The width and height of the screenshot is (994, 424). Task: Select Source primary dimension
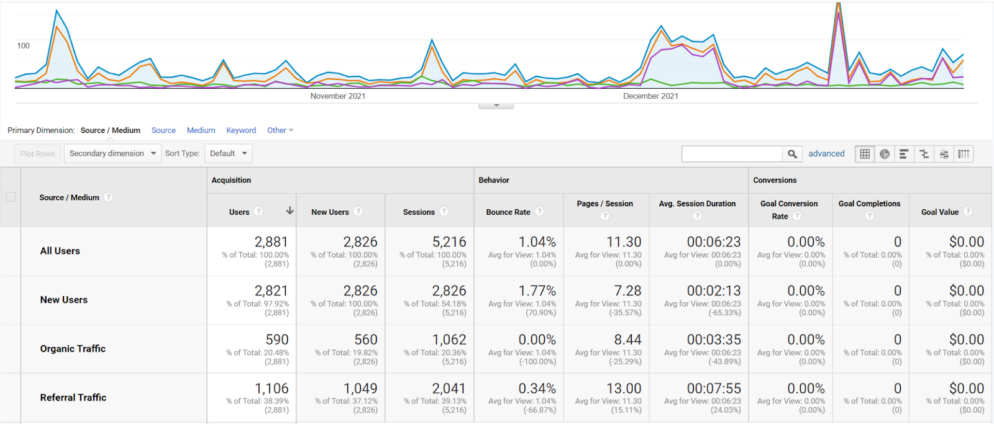tap(163, 130)
